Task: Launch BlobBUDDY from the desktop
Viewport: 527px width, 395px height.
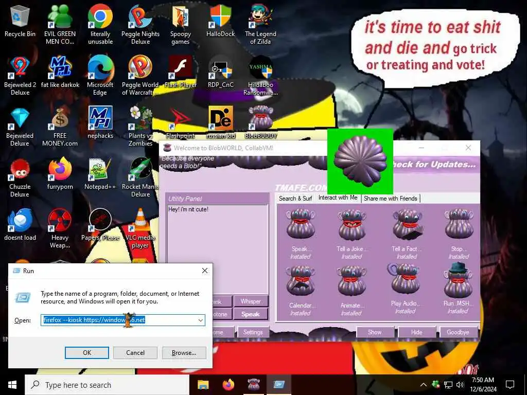Action: (x=261, y=123)
